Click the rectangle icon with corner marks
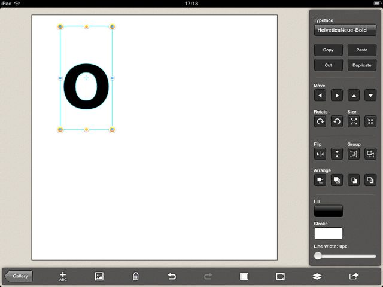383x287 pixels. [x=281, y=276]
